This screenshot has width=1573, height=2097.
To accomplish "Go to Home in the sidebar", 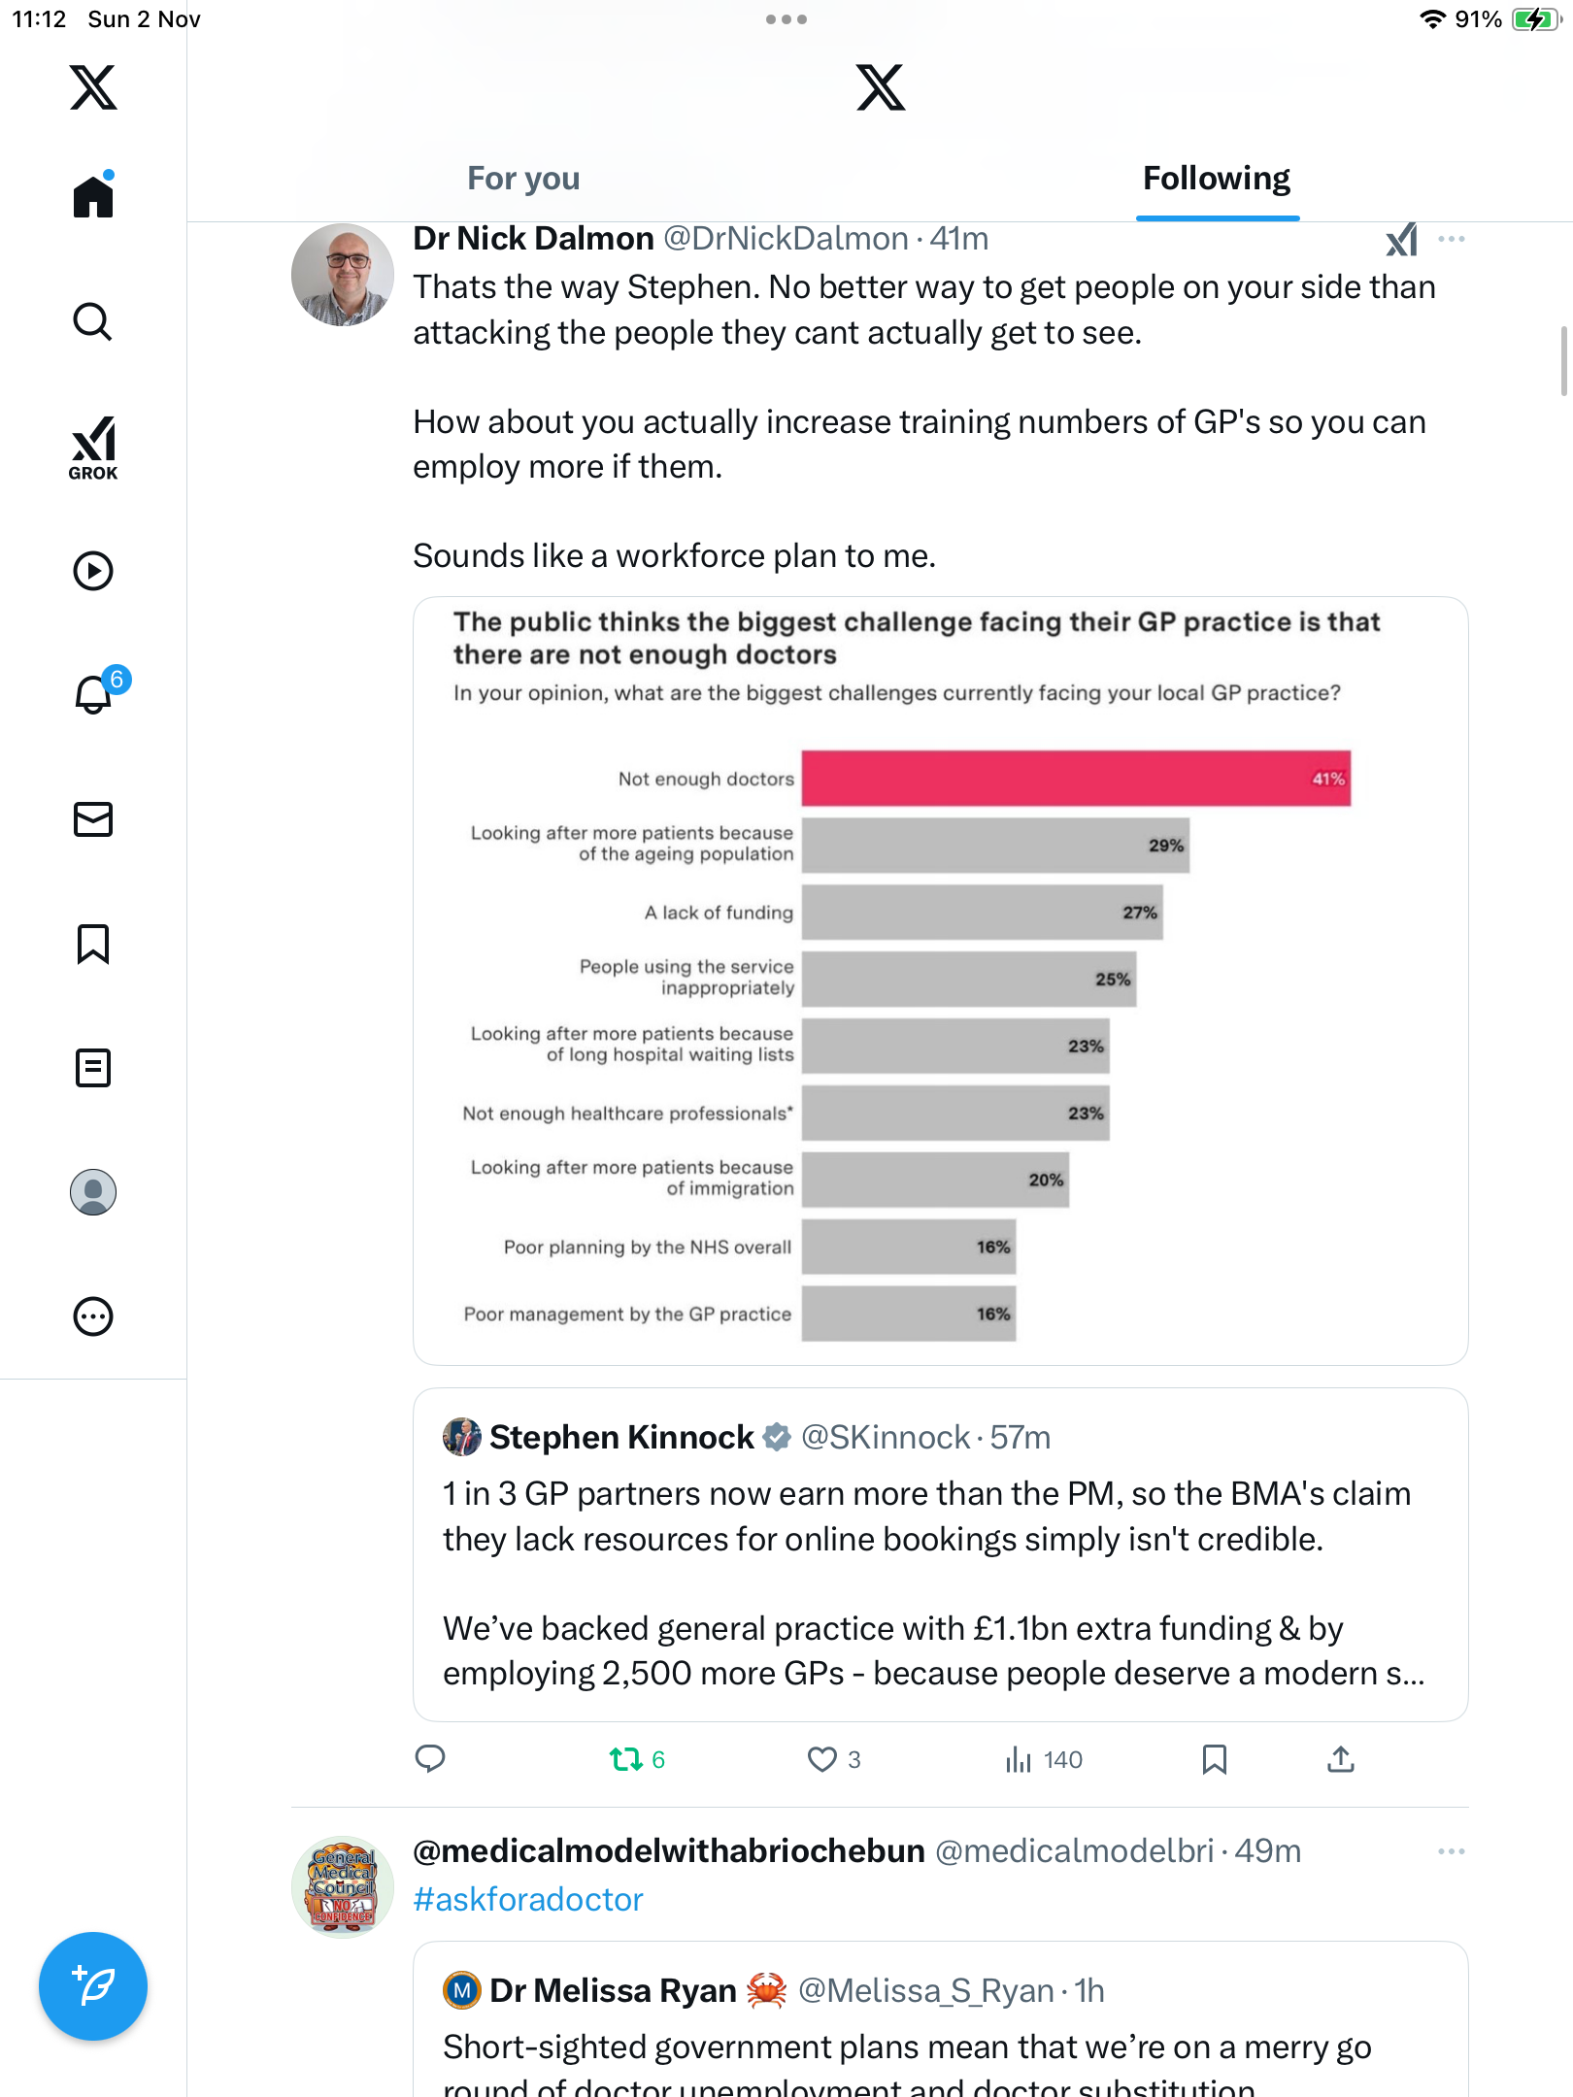I will 93,197.
